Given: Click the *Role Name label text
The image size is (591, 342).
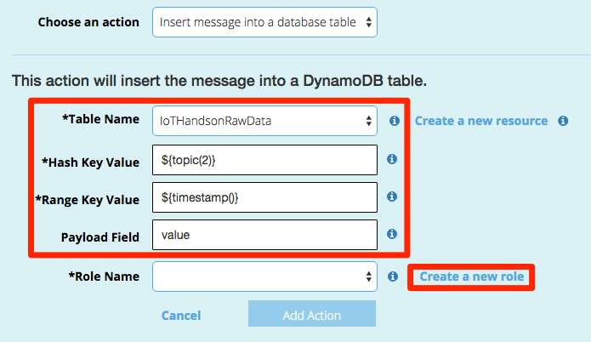Looking at the screenshot, I should pyautogui.click(x=104, y=276).
